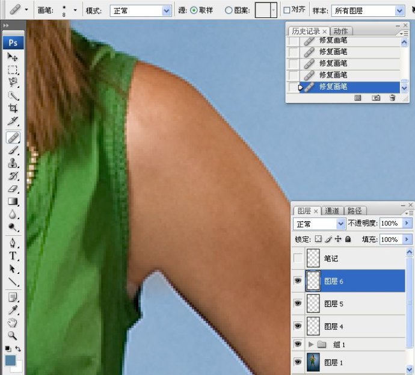415x375 pixels.
Task: Delete current history state with trash icon
Action: coord(393,98)
